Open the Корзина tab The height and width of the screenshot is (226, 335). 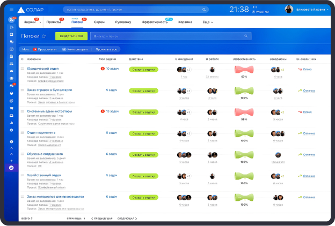tap(185, 22)
